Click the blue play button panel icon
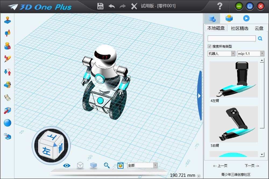The width and height of the screenshot is (269, 179). 246,18
